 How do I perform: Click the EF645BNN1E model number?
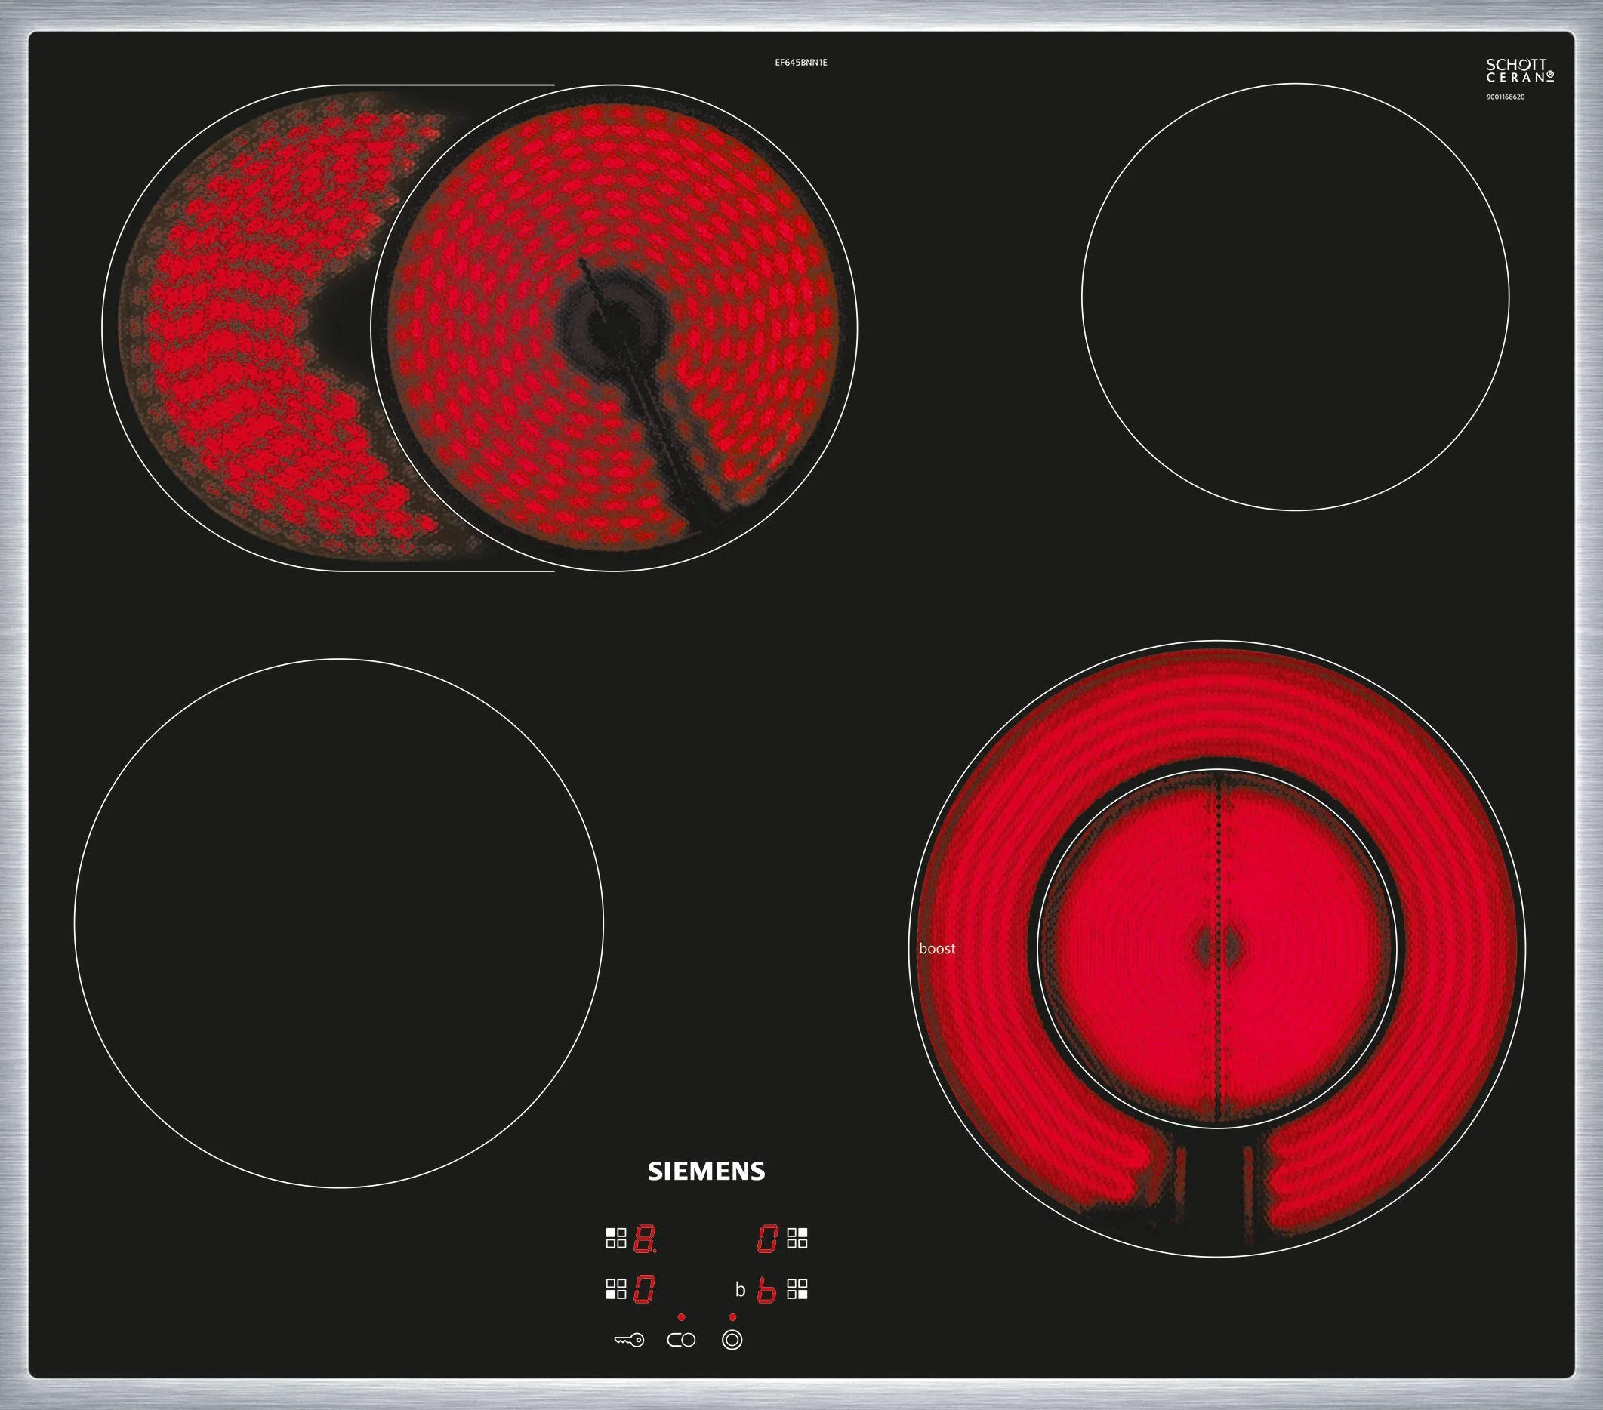tap(800, 63)
